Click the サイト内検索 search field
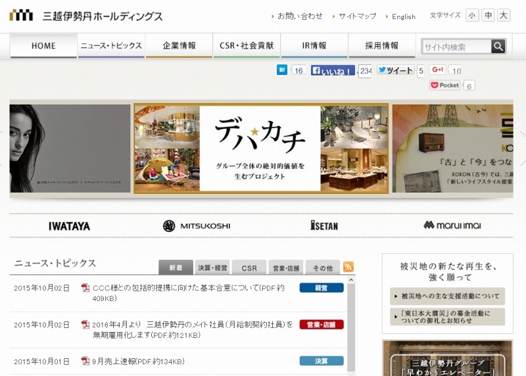Image resolution: width=526 pixels, height=376 pixels. pos(456,47)
